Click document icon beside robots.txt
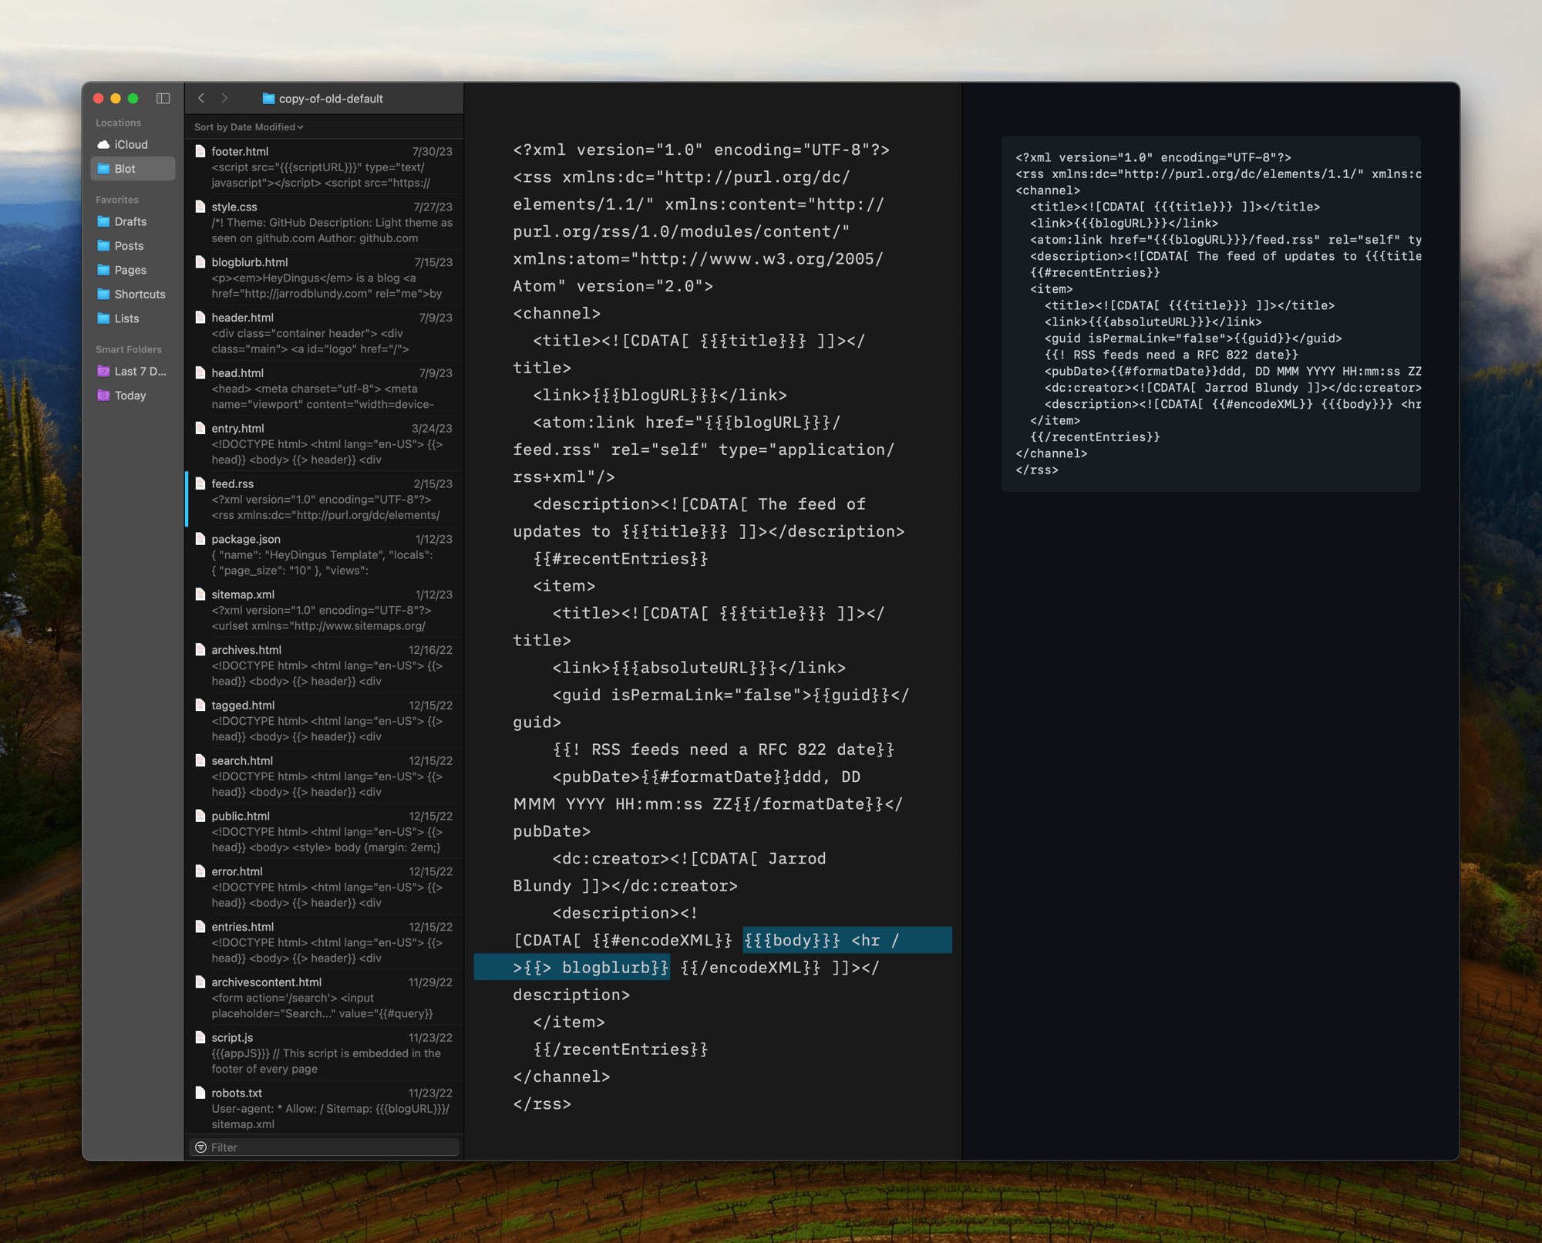The width and height of the screenshot is (1542, 1243). tap(200, 1093)
